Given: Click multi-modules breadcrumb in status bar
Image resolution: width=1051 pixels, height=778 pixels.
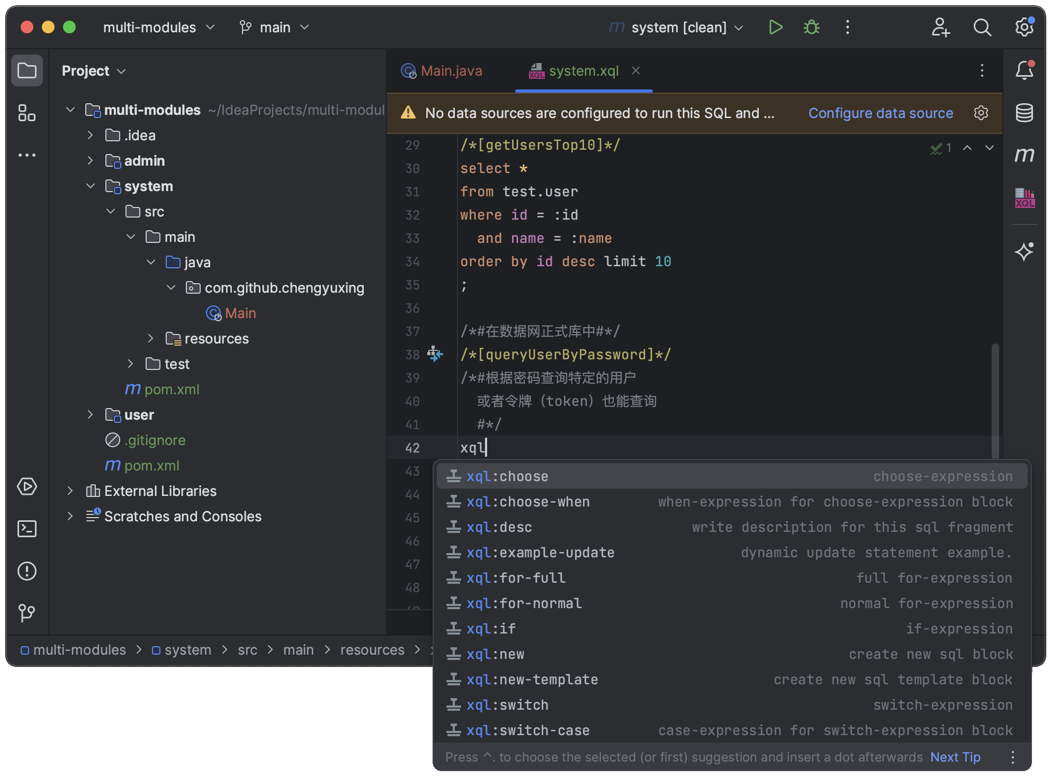Looking at the screenshot, I should (x=74, y=649).
